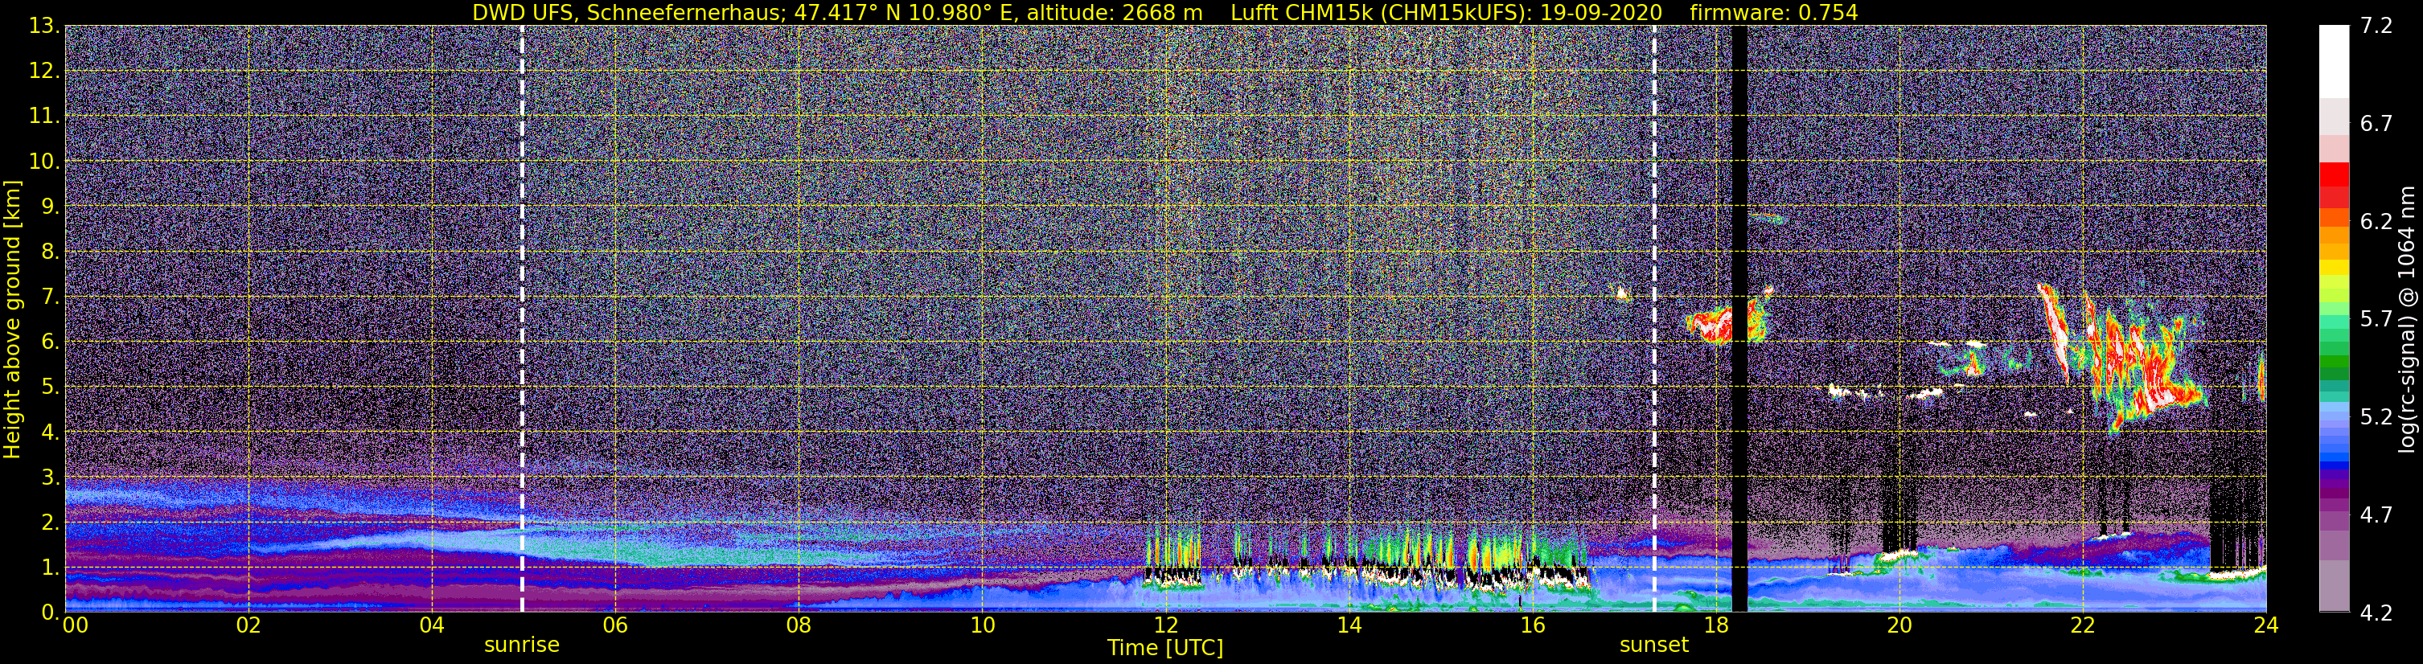The width and height of the screenshot is (2423, 664).
Task: Click the time axis tick label 08
Action: click(x=798, y=625)
